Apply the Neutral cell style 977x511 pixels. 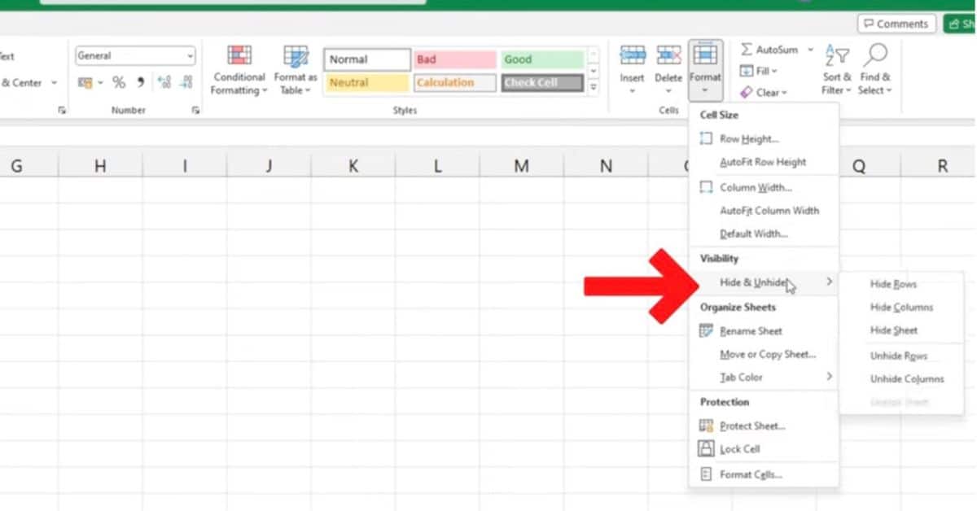coord(366,82)
